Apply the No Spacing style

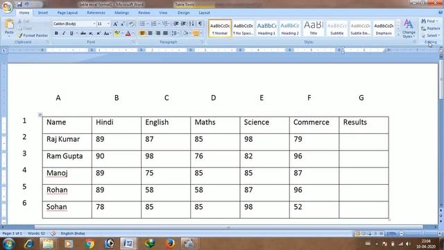click(x=243, y=28)
